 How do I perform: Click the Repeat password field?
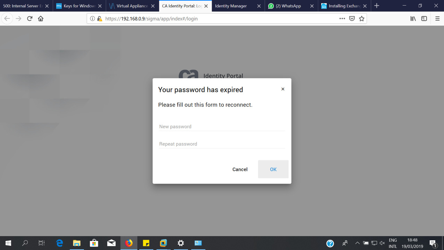click(x=222, y=144)
